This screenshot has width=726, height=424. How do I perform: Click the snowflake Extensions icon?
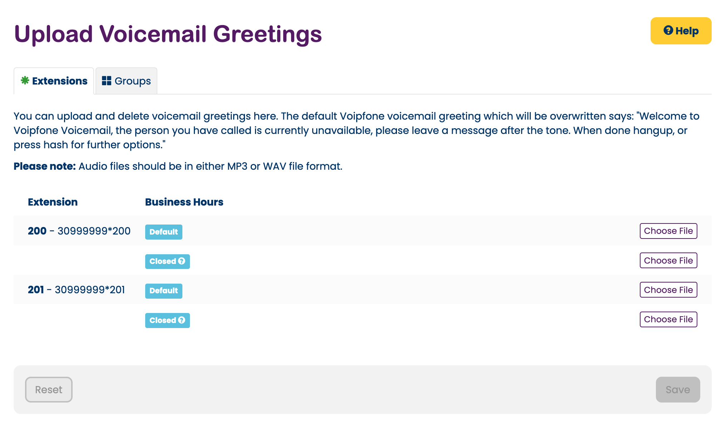(25, 81)
